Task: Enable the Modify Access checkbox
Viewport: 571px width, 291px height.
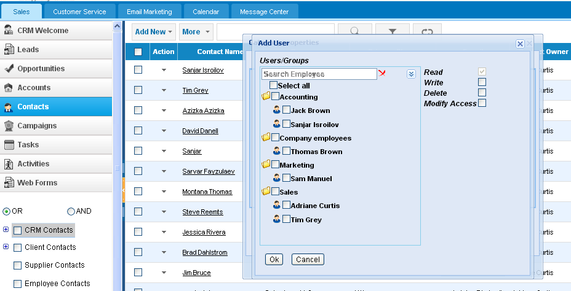Action: (x=482, y=103)
